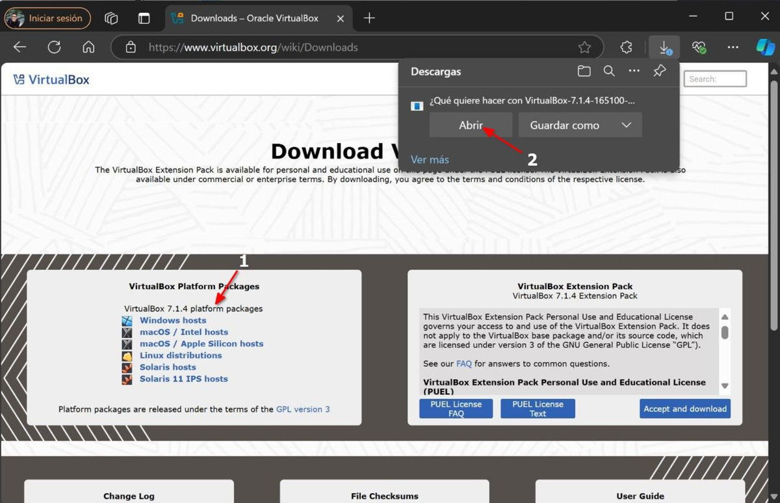This screenshot has width=780, height=503.
Task: Pin the Descargas downloads panel
Action: point(659,71)
